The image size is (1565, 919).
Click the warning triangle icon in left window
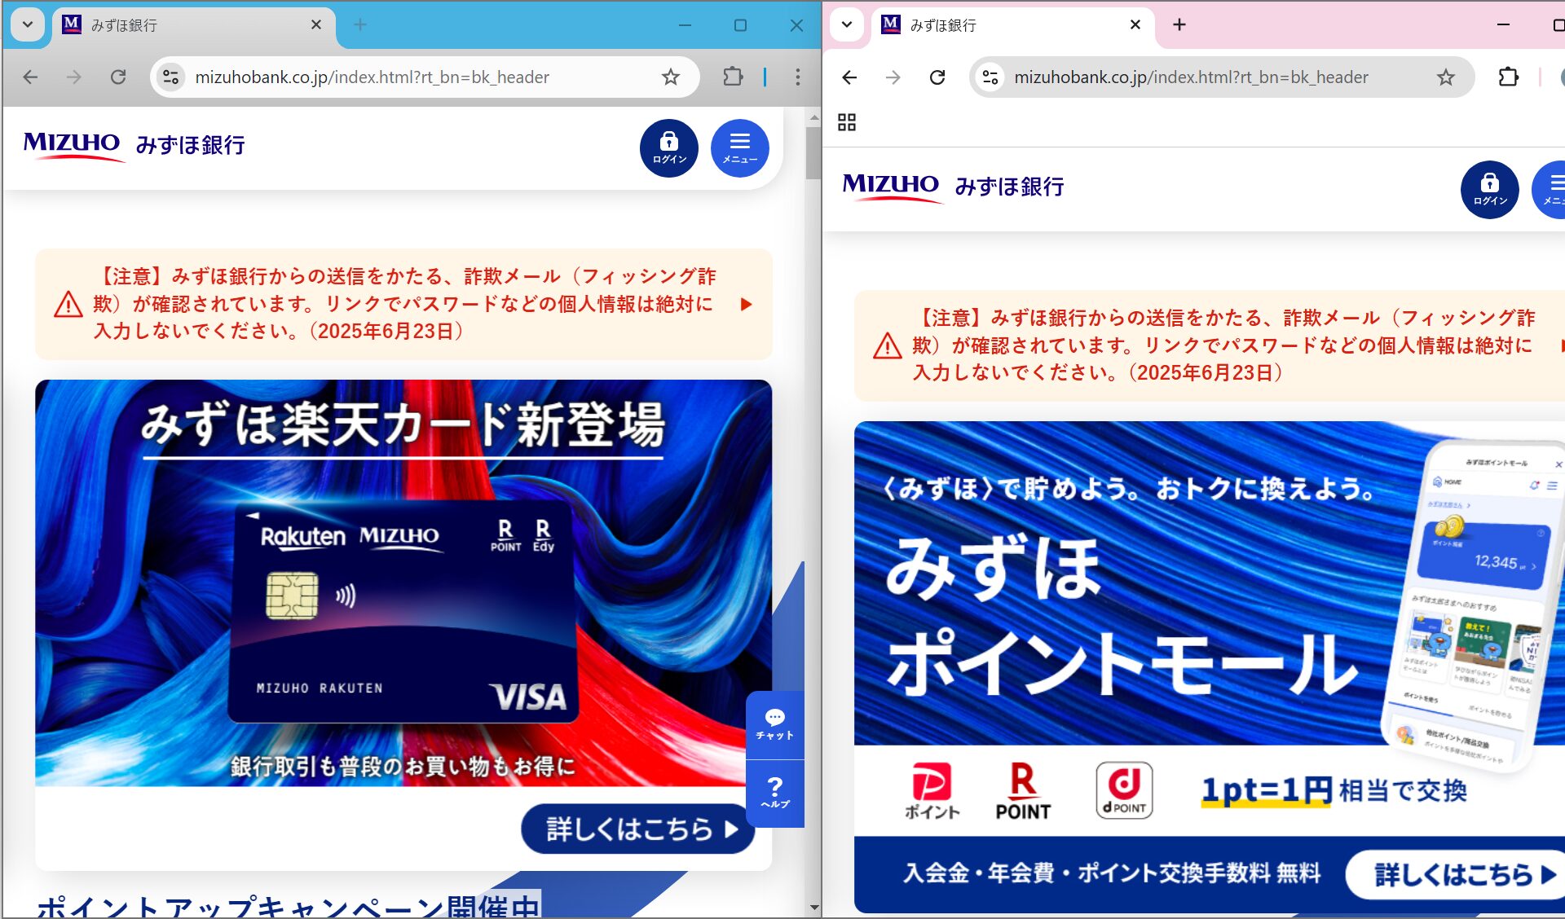pos(68,305)
